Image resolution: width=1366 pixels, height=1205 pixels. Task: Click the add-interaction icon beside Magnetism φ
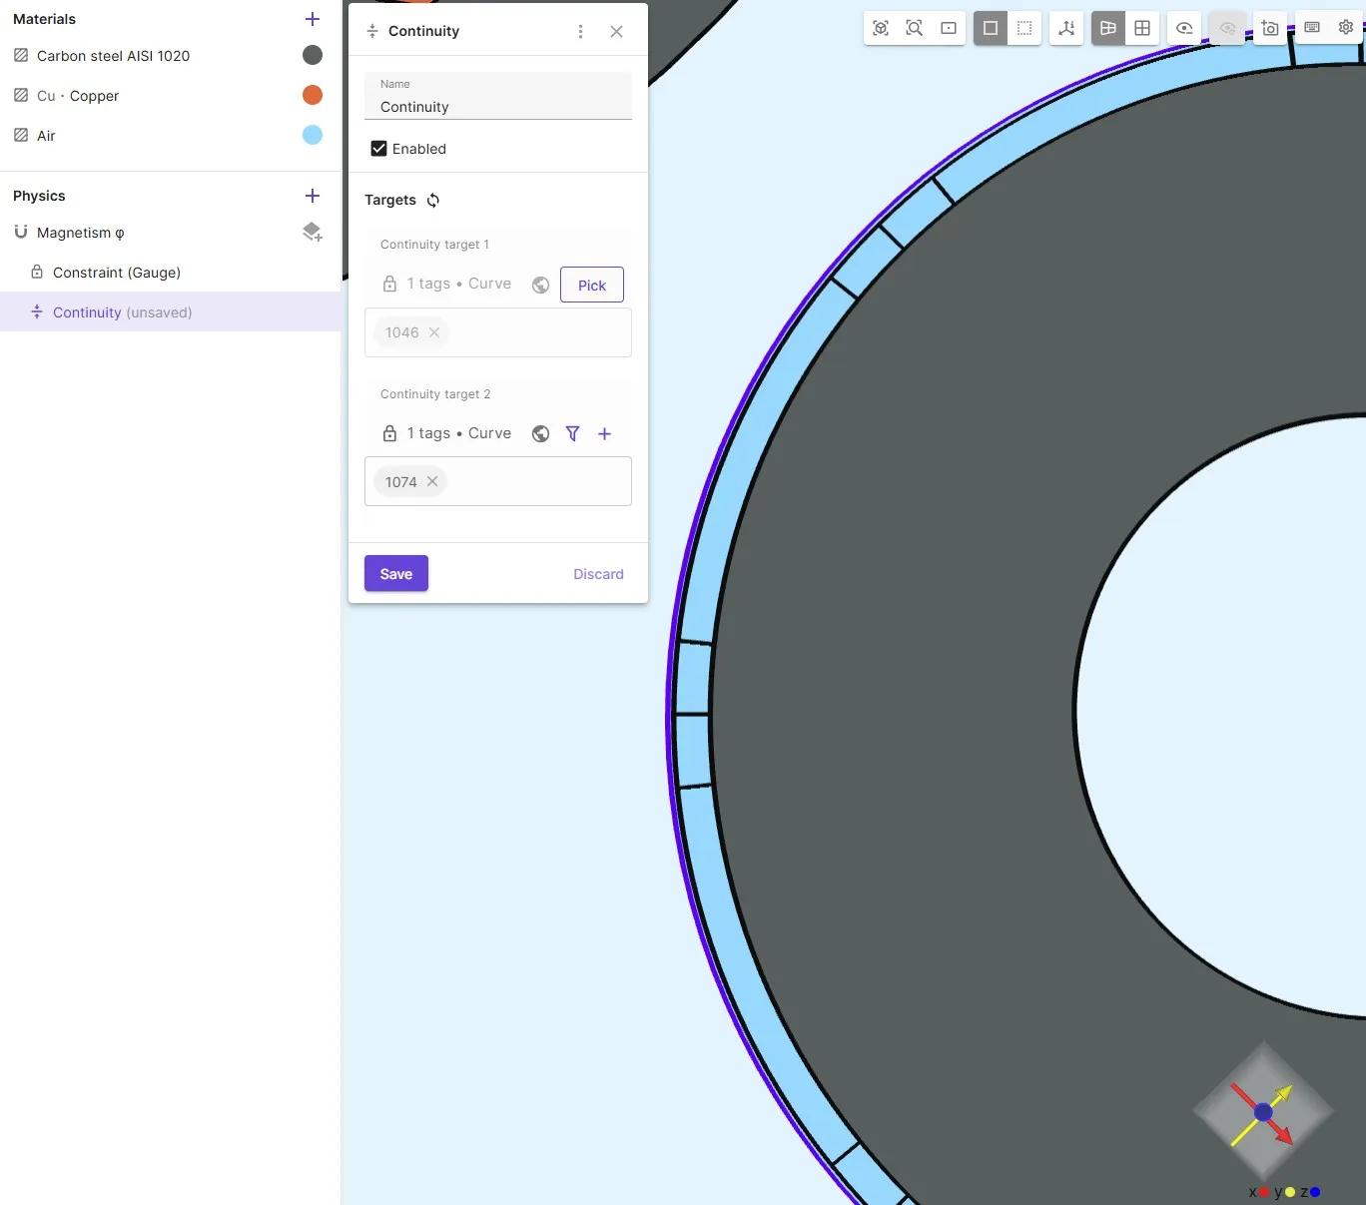click(313, 232)
